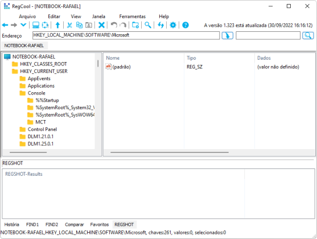The height and width of the screenshot is (239, 317).
Task: Click the search button beside the search box
Action: [308, 36]
